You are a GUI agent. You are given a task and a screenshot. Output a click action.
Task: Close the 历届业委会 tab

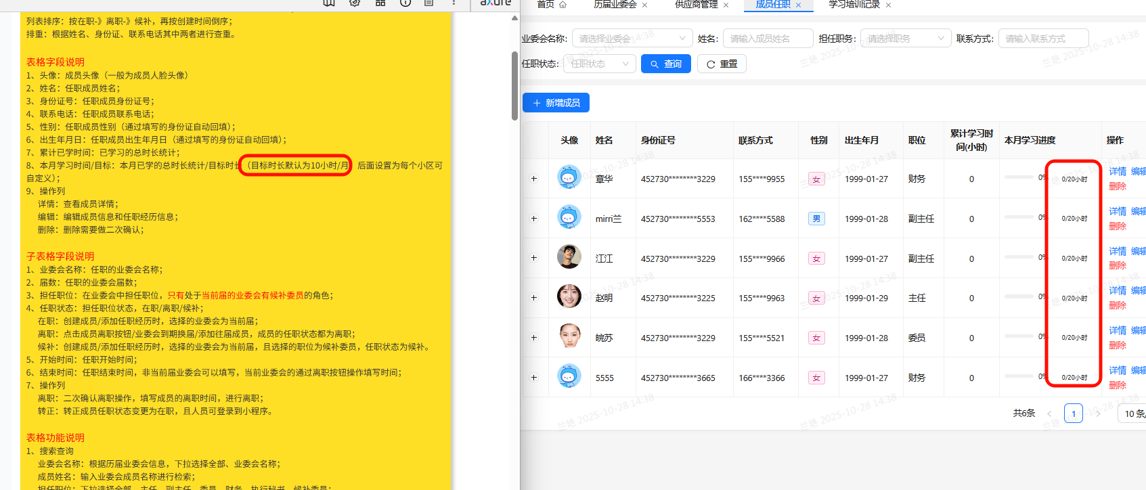click(x=644, y=5)
